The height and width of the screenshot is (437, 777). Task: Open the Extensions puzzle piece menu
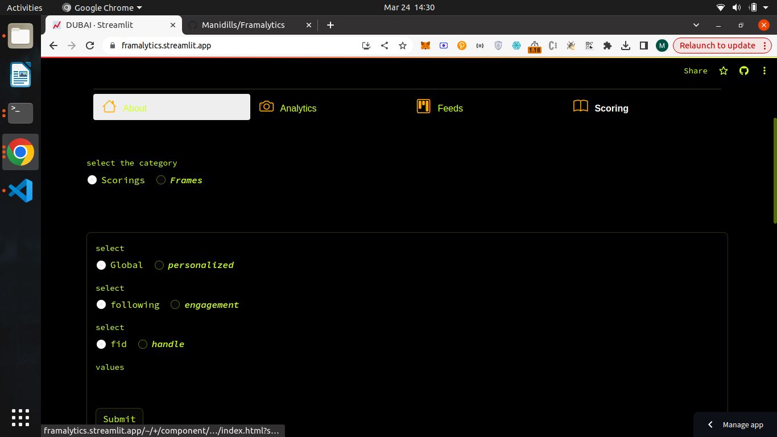[x=607, y=46]
